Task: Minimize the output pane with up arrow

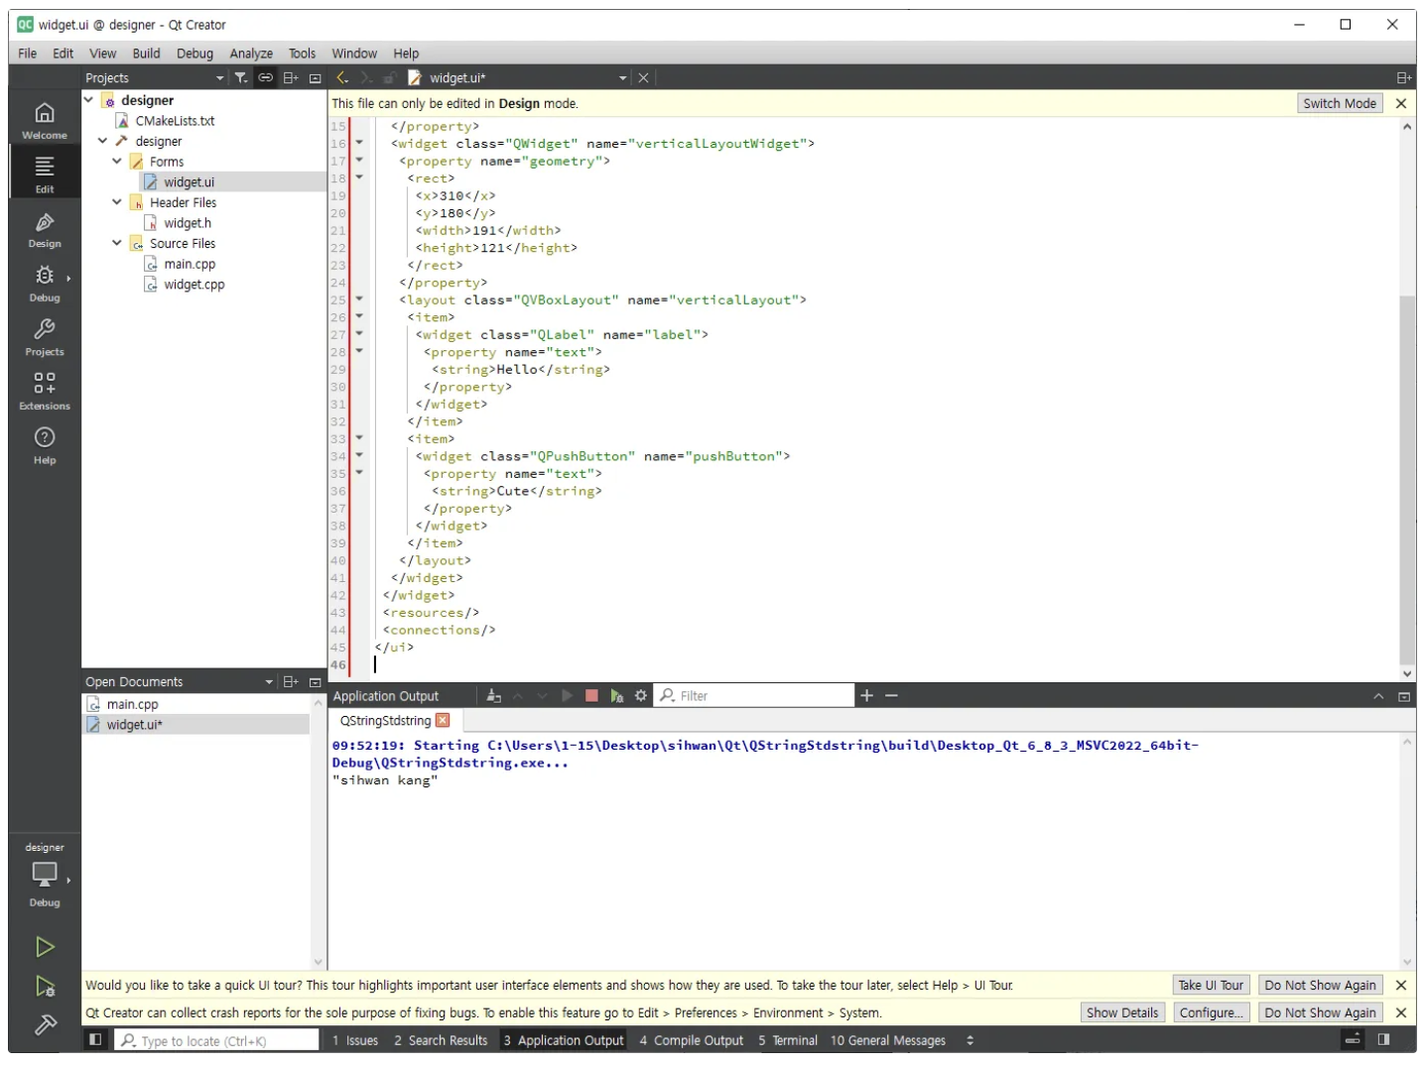Action: pos(1378,696)
